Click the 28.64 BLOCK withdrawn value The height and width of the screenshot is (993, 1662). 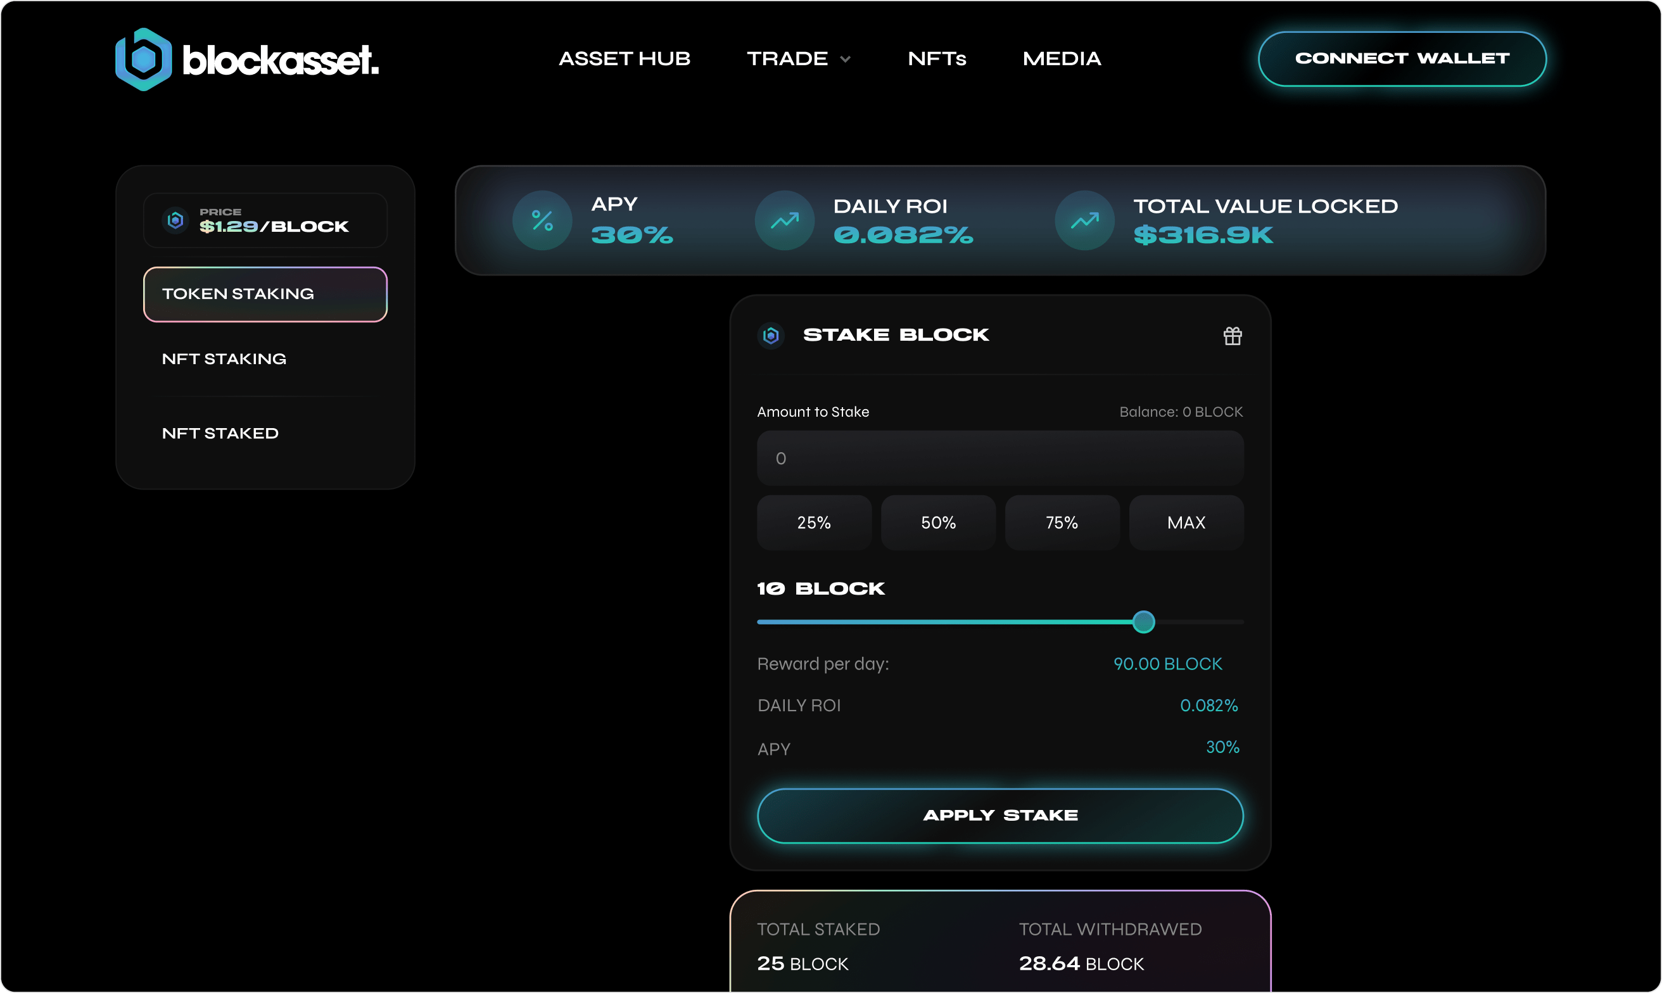[x=1081, y=964]
